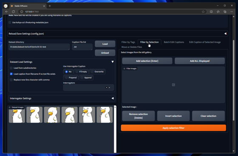Screen dimensions: 238x156
Task: Open the split screen icon in the browser toolbar
Action: [211, 12]
